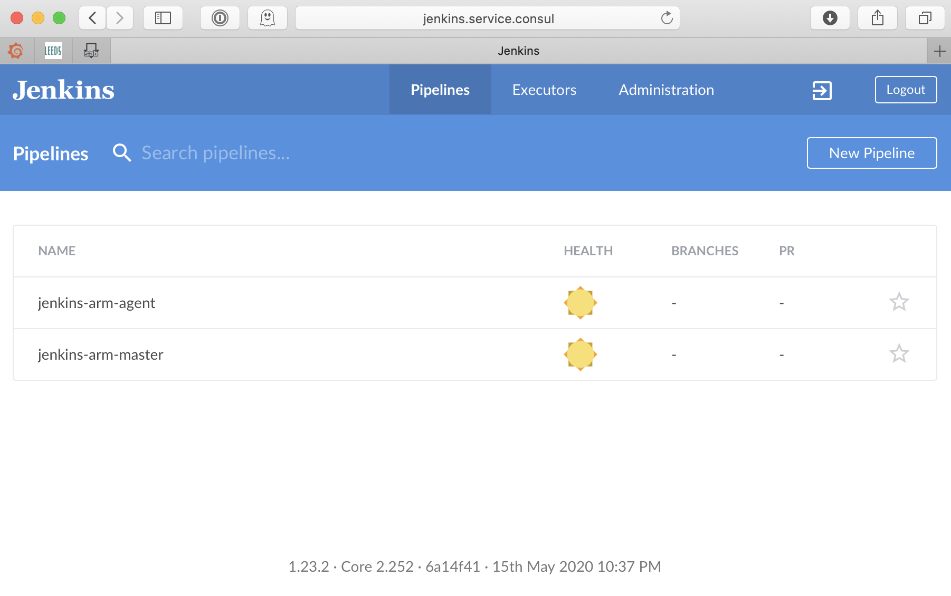The image size is (951, 596).
Task: Click the classic Jenkins exit arrow icon
Action: [822, 90]
